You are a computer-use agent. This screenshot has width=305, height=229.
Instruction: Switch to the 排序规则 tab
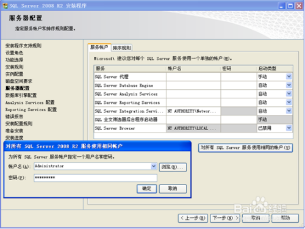(x=121, y=48)
